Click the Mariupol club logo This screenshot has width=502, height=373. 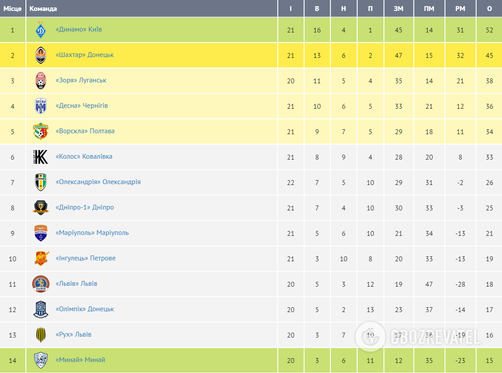[x=41, y=233]
